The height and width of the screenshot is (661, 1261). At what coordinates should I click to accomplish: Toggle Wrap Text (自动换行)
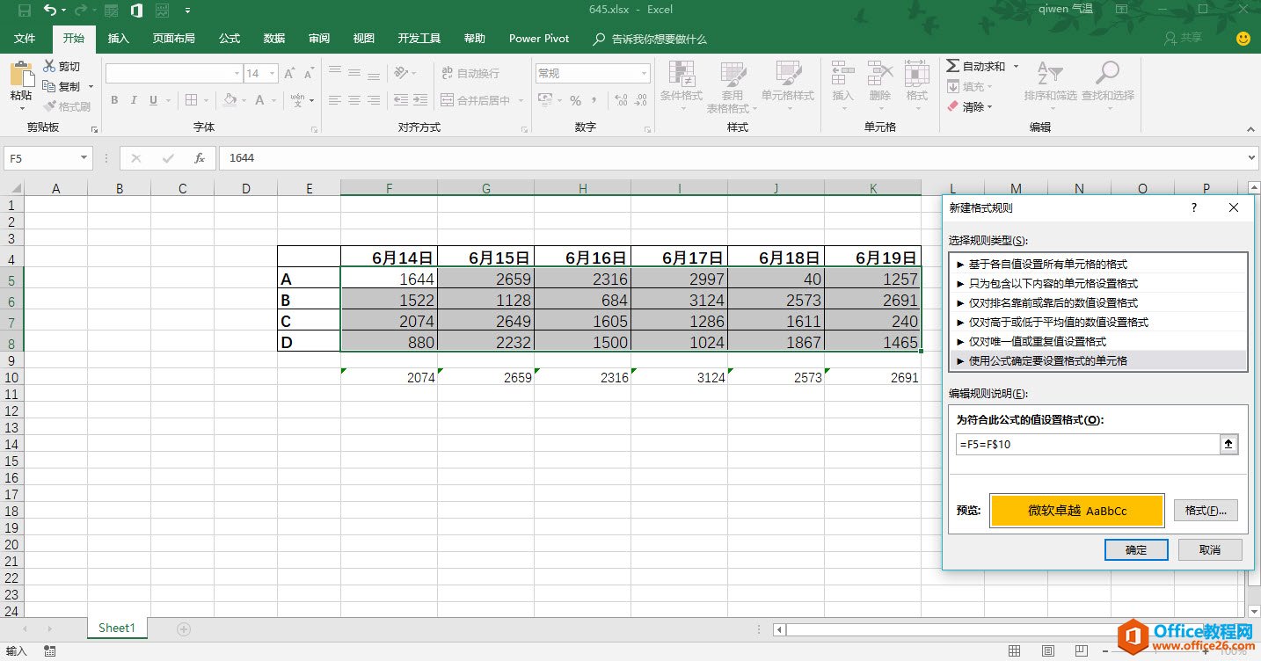[470, 73]
